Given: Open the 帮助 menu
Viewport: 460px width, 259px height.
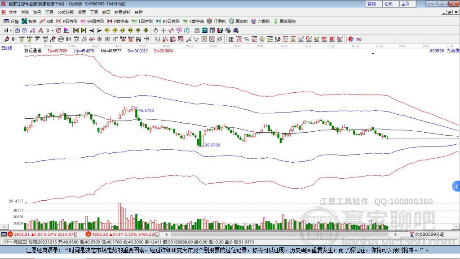Looking at the screenshot, I should click(x=138, y=12).
